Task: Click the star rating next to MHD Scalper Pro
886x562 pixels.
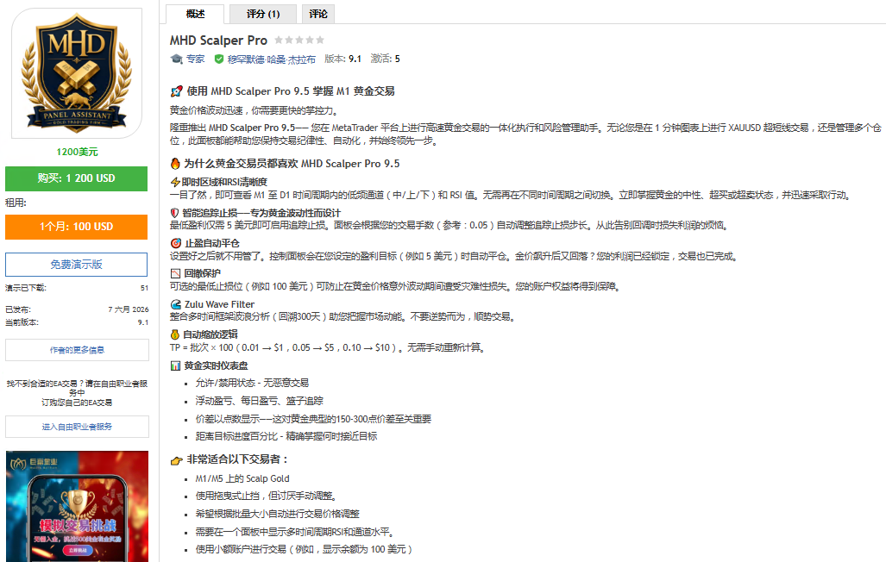Action: point(299,41)
